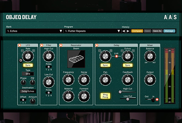The height and width of the screenshot is (123, 182).
Task: Disable the Resonator module power button
Action: (61, 45)
